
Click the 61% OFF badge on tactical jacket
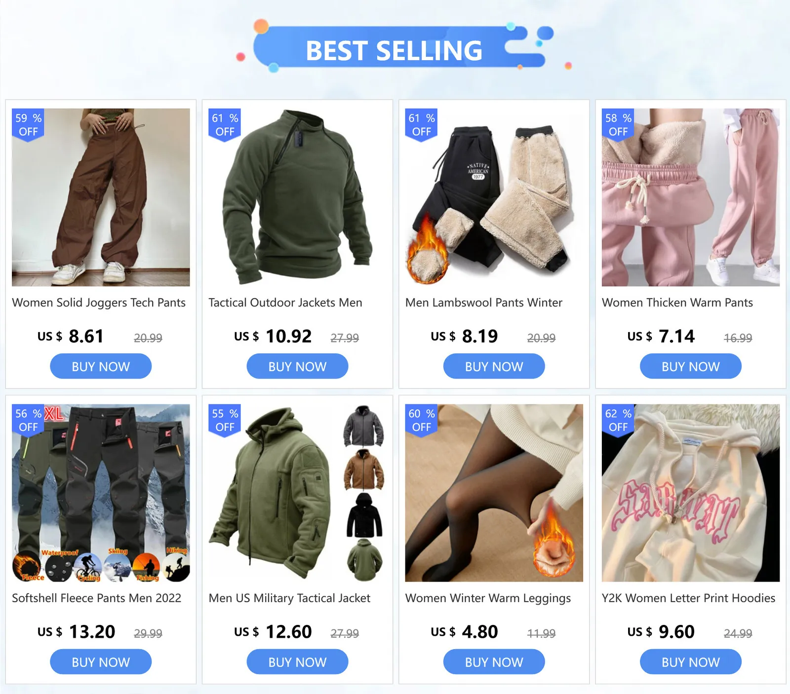(225, 125)
